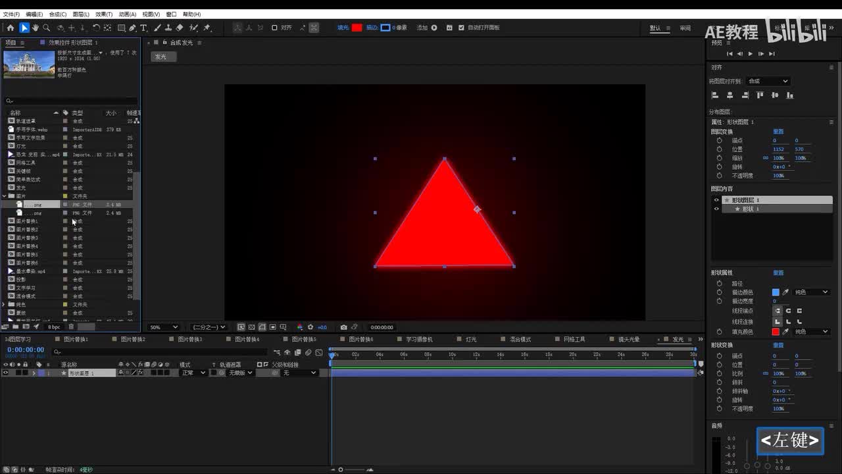Toggle visibility of 形状 1 in layer contents
Screen dimensions: 842x474
coord(716,209)
